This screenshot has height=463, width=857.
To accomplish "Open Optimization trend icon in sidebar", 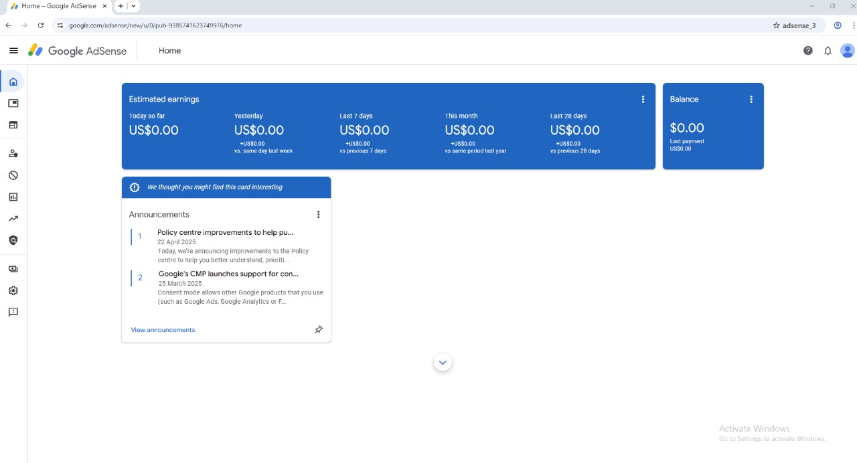I will pos(13,218).
